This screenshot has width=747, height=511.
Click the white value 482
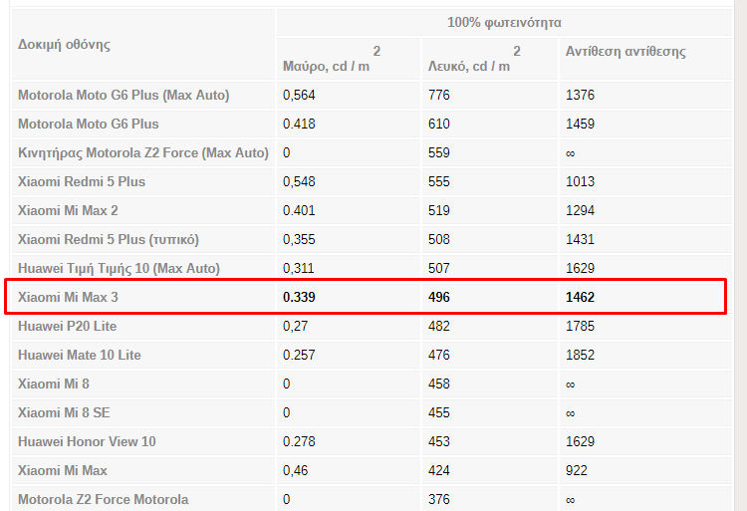439,326
